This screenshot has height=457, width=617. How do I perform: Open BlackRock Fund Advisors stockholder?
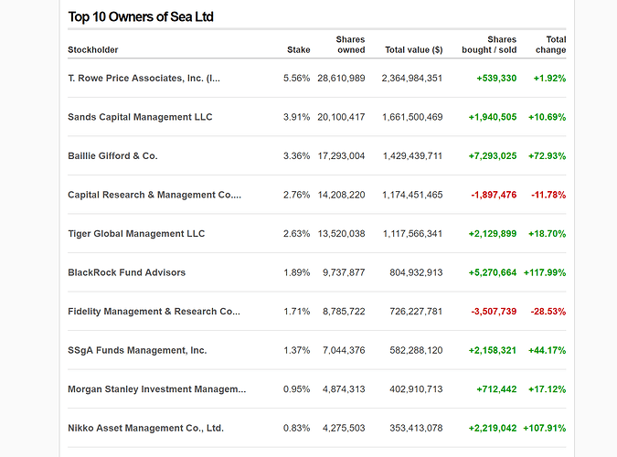pos(126,272)
